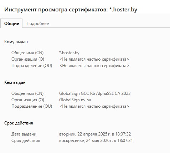Click issued-to Организация (O) label

click(28, 59)
